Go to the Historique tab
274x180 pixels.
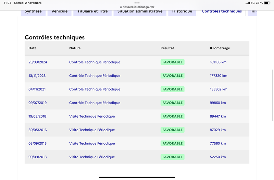click(x=182, y=13)
